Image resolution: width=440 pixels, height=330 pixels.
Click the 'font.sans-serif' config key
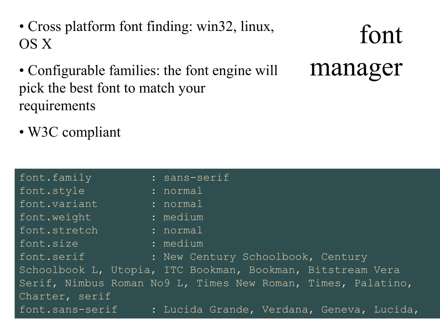[68, 309]
